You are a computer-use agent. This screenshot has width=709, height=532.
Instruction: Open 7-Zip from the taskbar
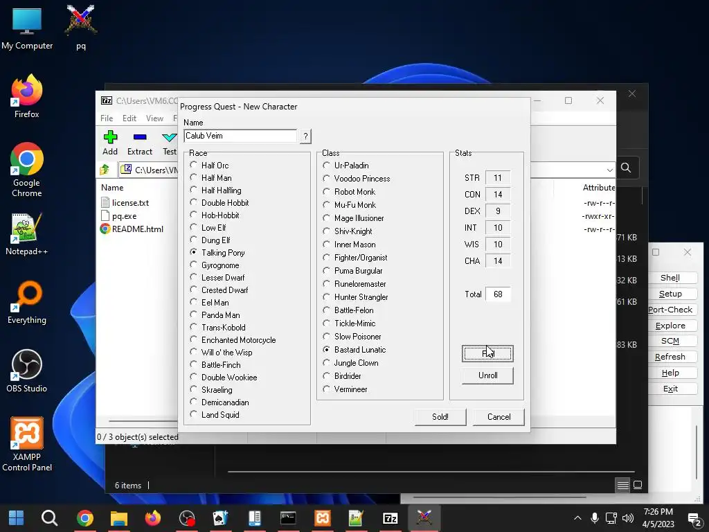(390, 517)
